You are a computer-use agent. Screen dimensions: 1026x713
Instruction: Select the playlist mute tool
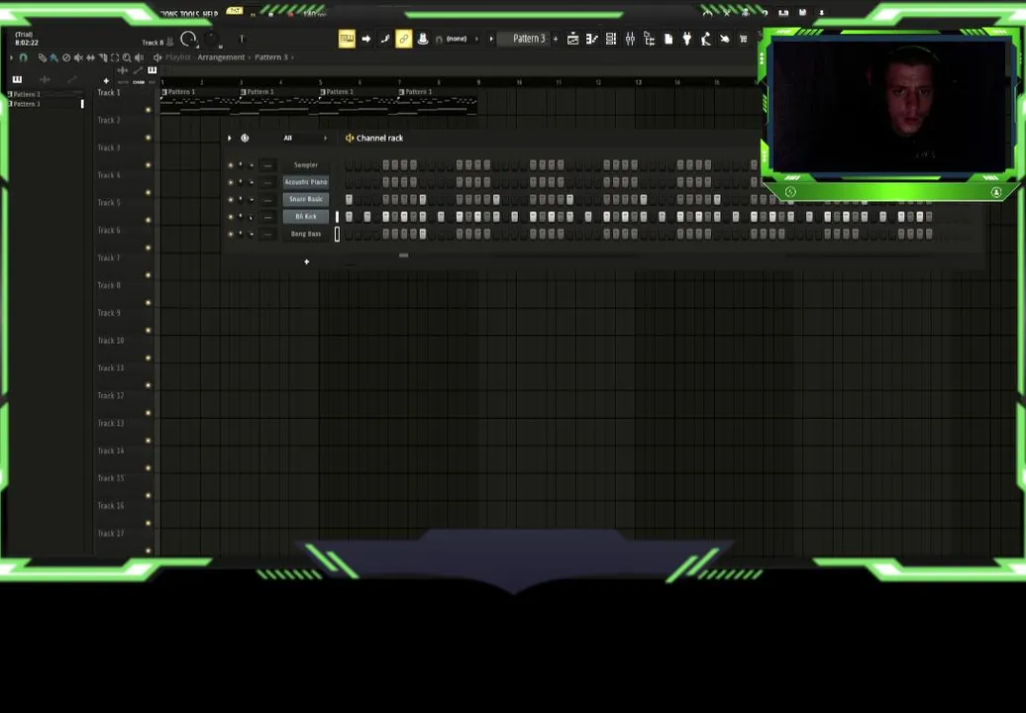pos(78,57)
